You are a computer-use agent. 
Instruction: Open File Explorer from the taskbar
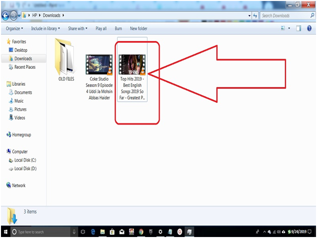(x=102, y=232)
